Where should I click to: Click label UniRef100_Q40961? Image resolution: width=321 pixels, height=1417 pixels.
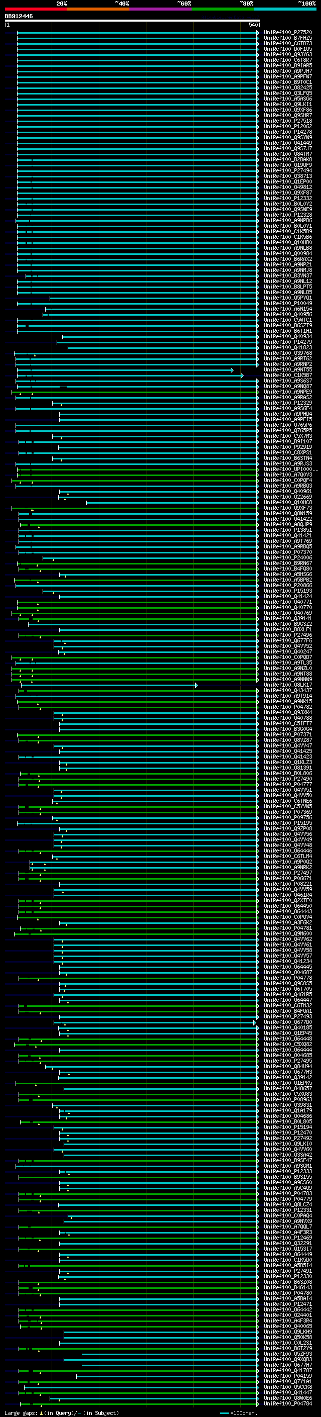point(288,491)
